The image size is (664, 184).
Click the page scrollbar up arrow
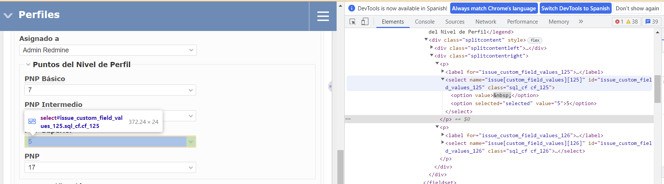(x=340, y=6)
